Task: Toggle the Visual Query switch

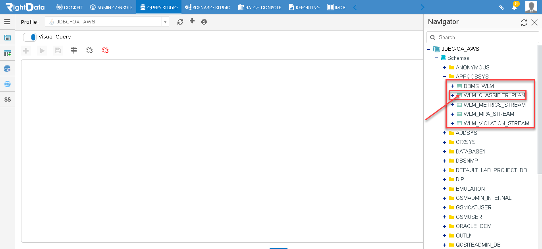Action: click(x=30, y=37)
